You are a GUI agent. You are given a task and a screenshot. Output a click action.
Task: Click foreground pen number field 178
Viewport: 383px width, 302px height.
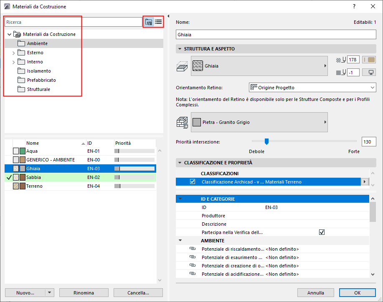(x=353, y=60)
